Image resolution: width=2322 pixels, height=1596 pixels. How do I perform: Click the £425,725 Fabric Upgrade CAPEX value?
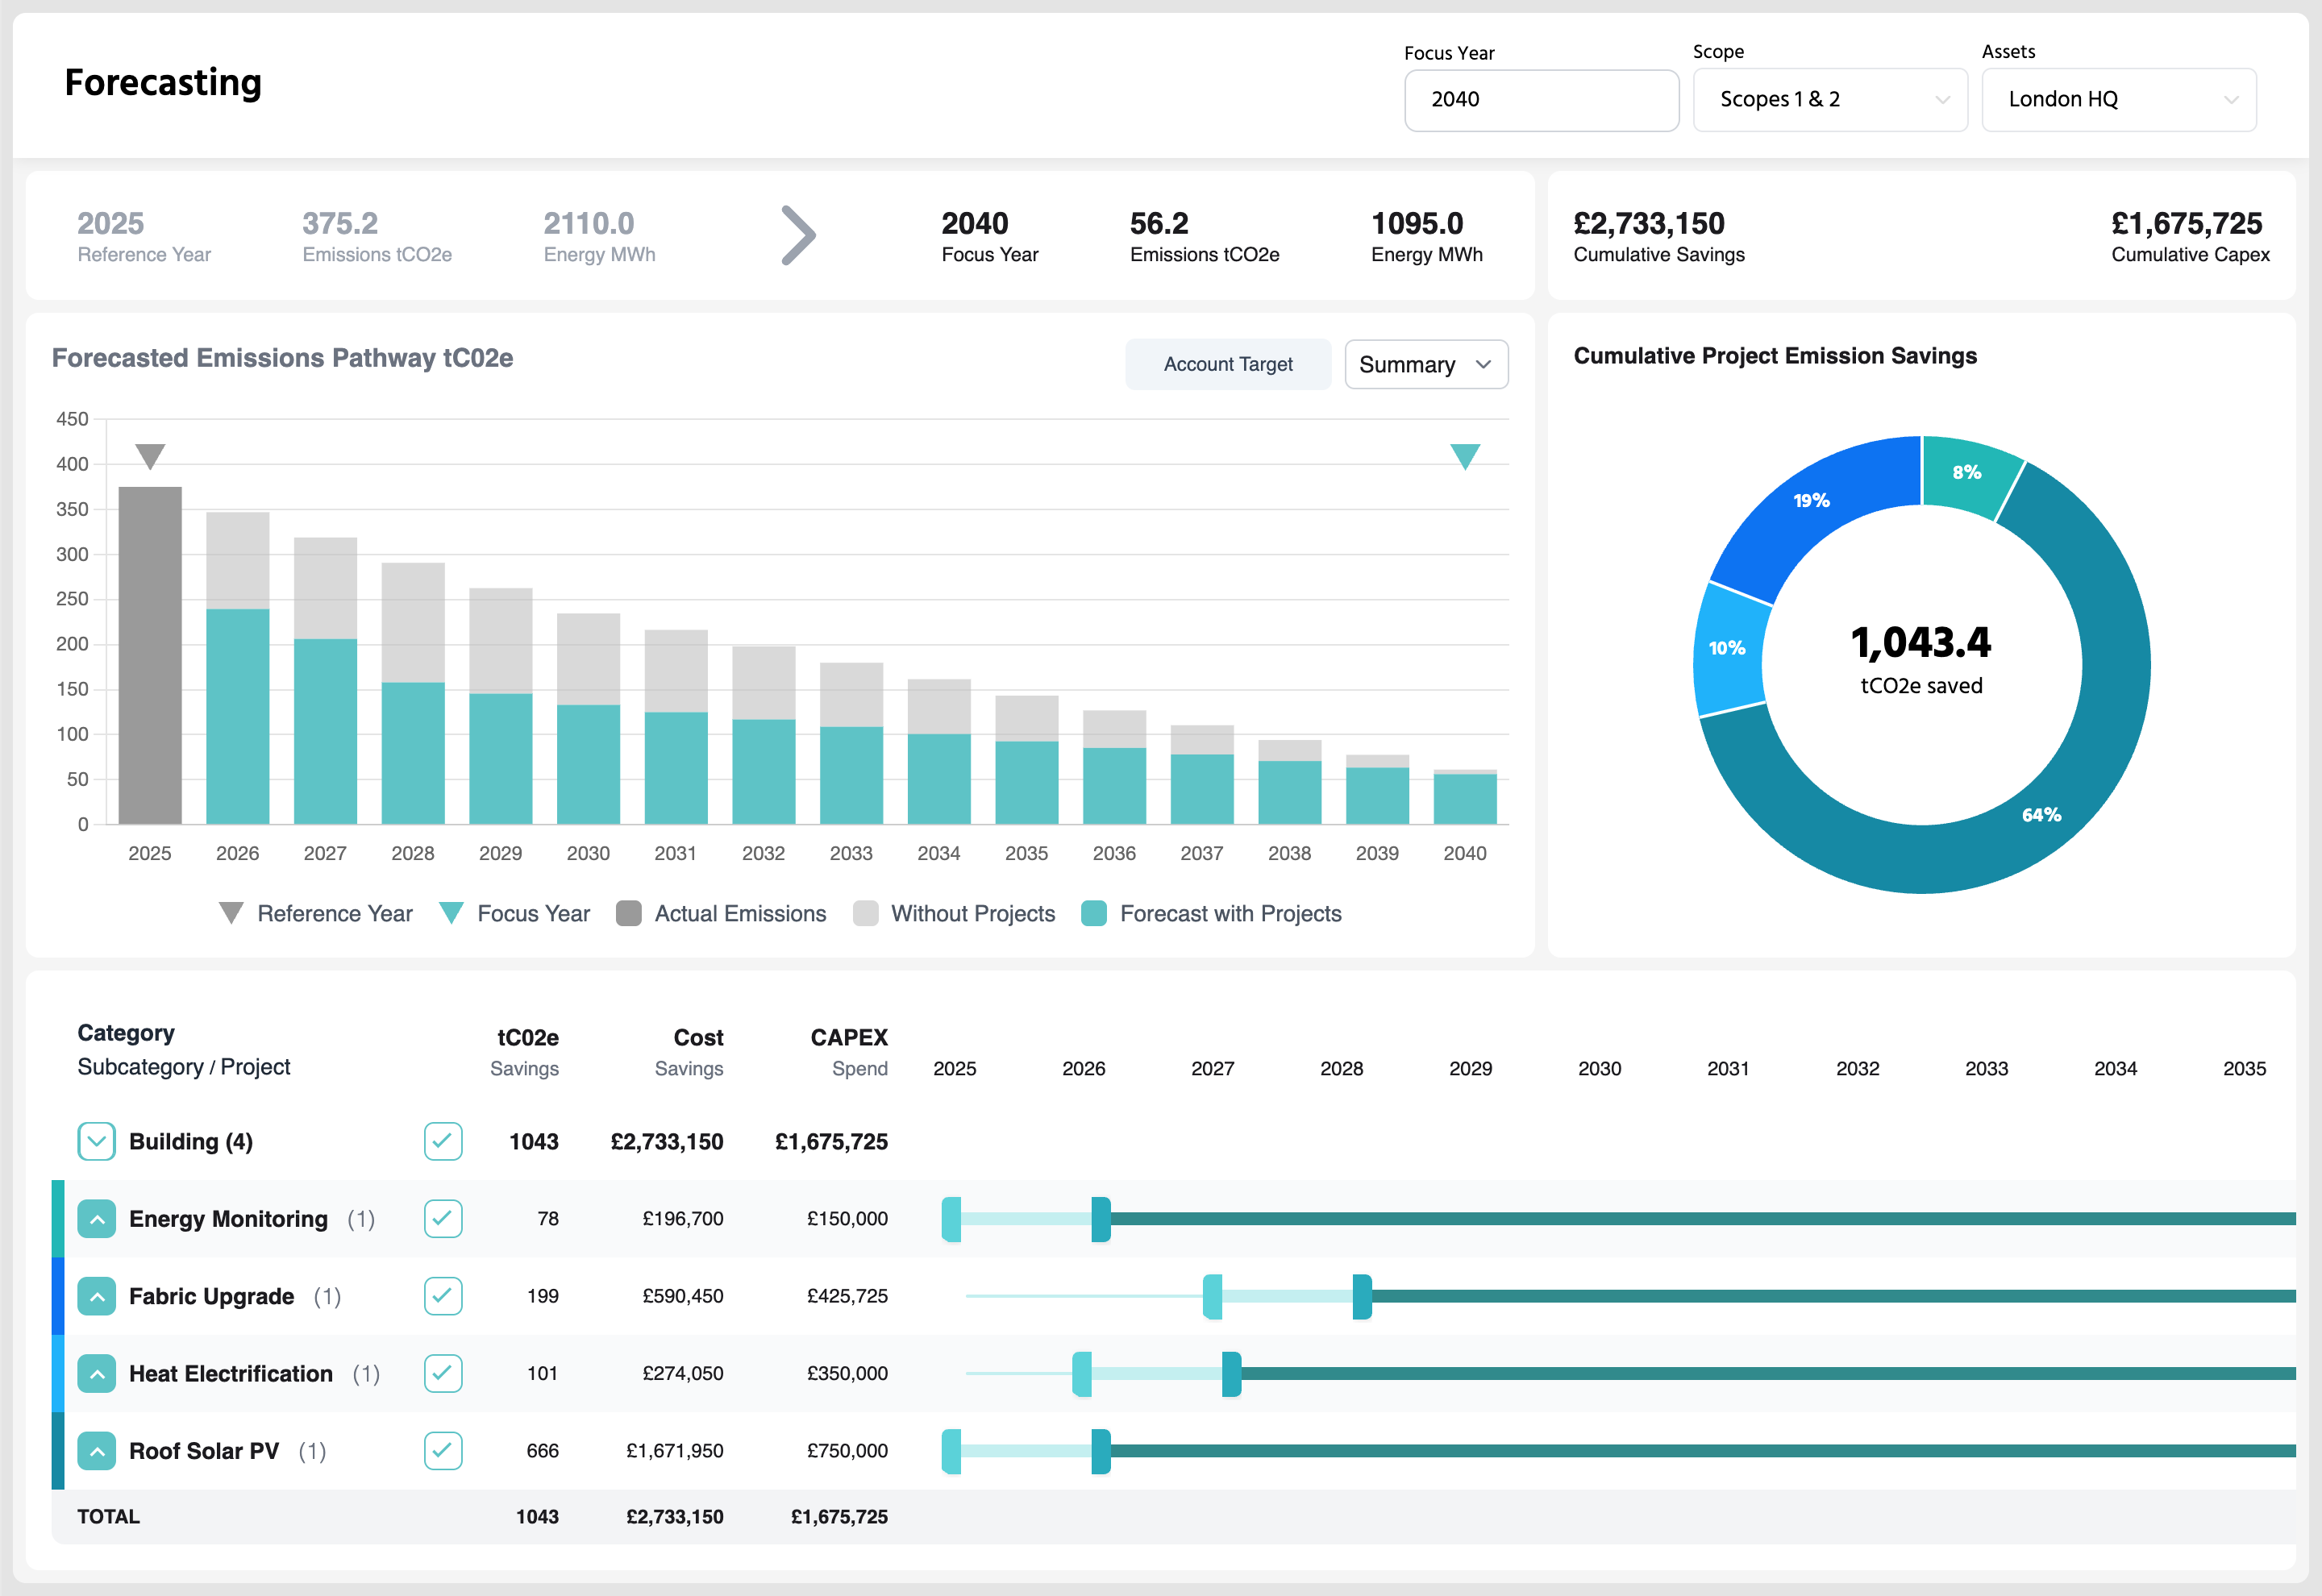(847, 1296)
